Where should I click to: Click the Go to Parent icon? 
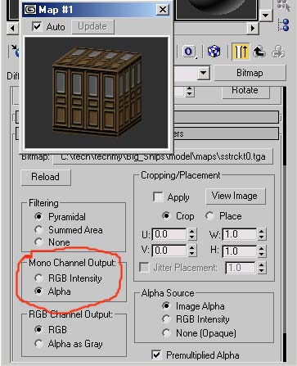[259, 52]
